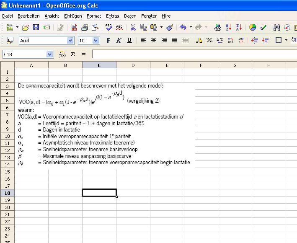Viewport: 297px width, 243px height.
Task: Expand the Font Size dropdown arrow
Action: pos(96,41)
